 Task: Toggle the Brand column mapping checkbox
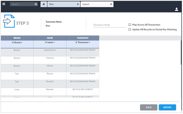13,43
